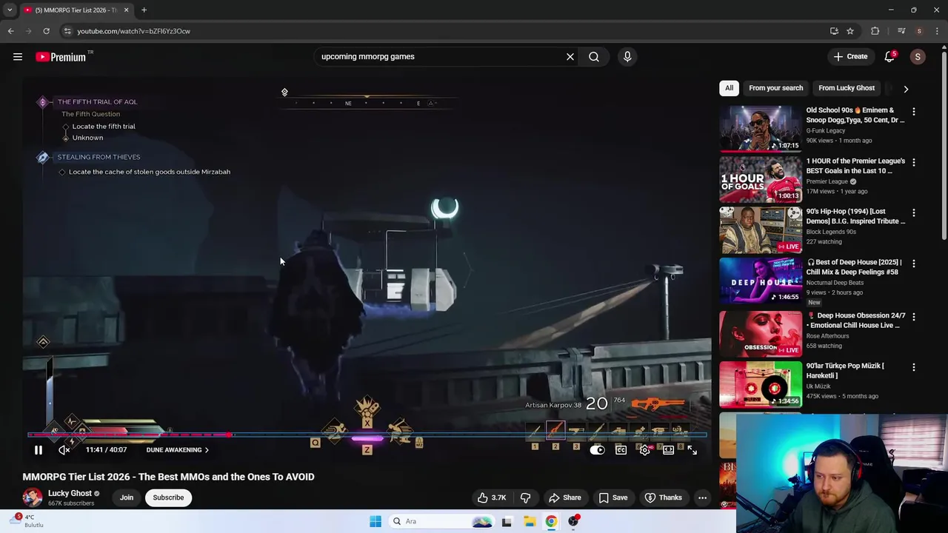Open Chrome three-dot menu
Screen dimensions: 948x533
937,31
